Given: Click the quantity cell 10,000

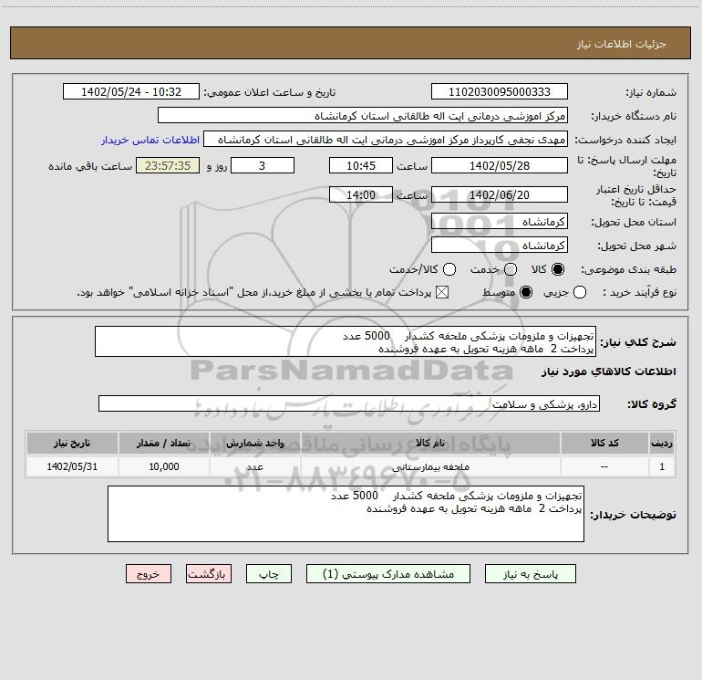Looking at the screenshot, I should (163, 466).
